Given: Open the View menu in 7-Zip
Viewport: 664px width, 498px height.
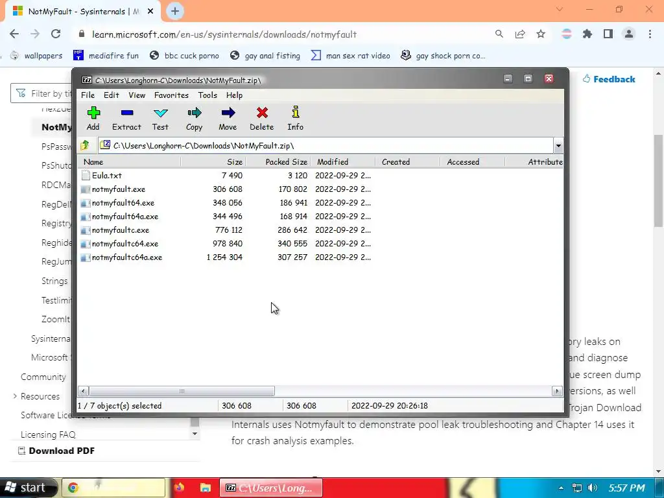Looking at the screenshot, I should [x=137, y=95].
